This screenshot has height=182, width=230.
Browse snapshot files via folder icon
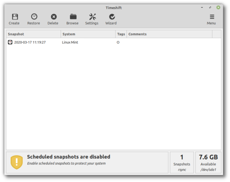(x=73, y=17)
